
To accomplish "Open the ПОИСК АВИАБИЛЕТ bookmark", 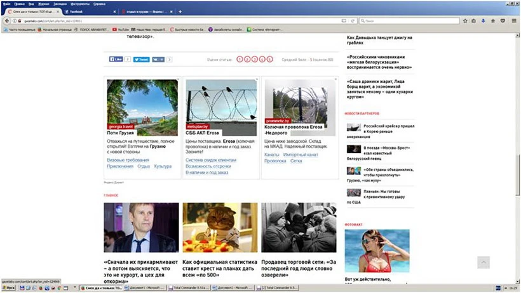I will 91,30.
